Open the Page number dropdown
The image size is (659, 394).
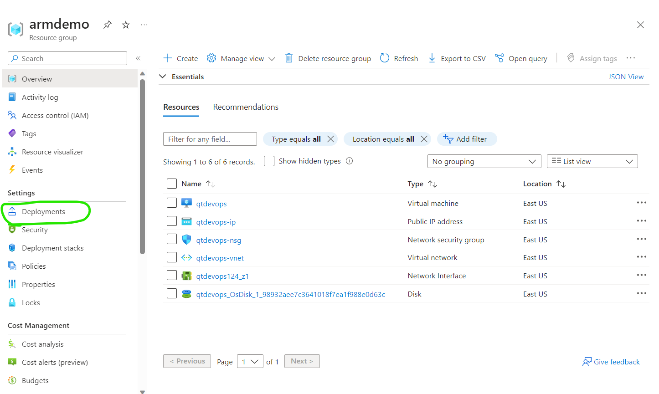pyautogui.click(x=250, y=361)
